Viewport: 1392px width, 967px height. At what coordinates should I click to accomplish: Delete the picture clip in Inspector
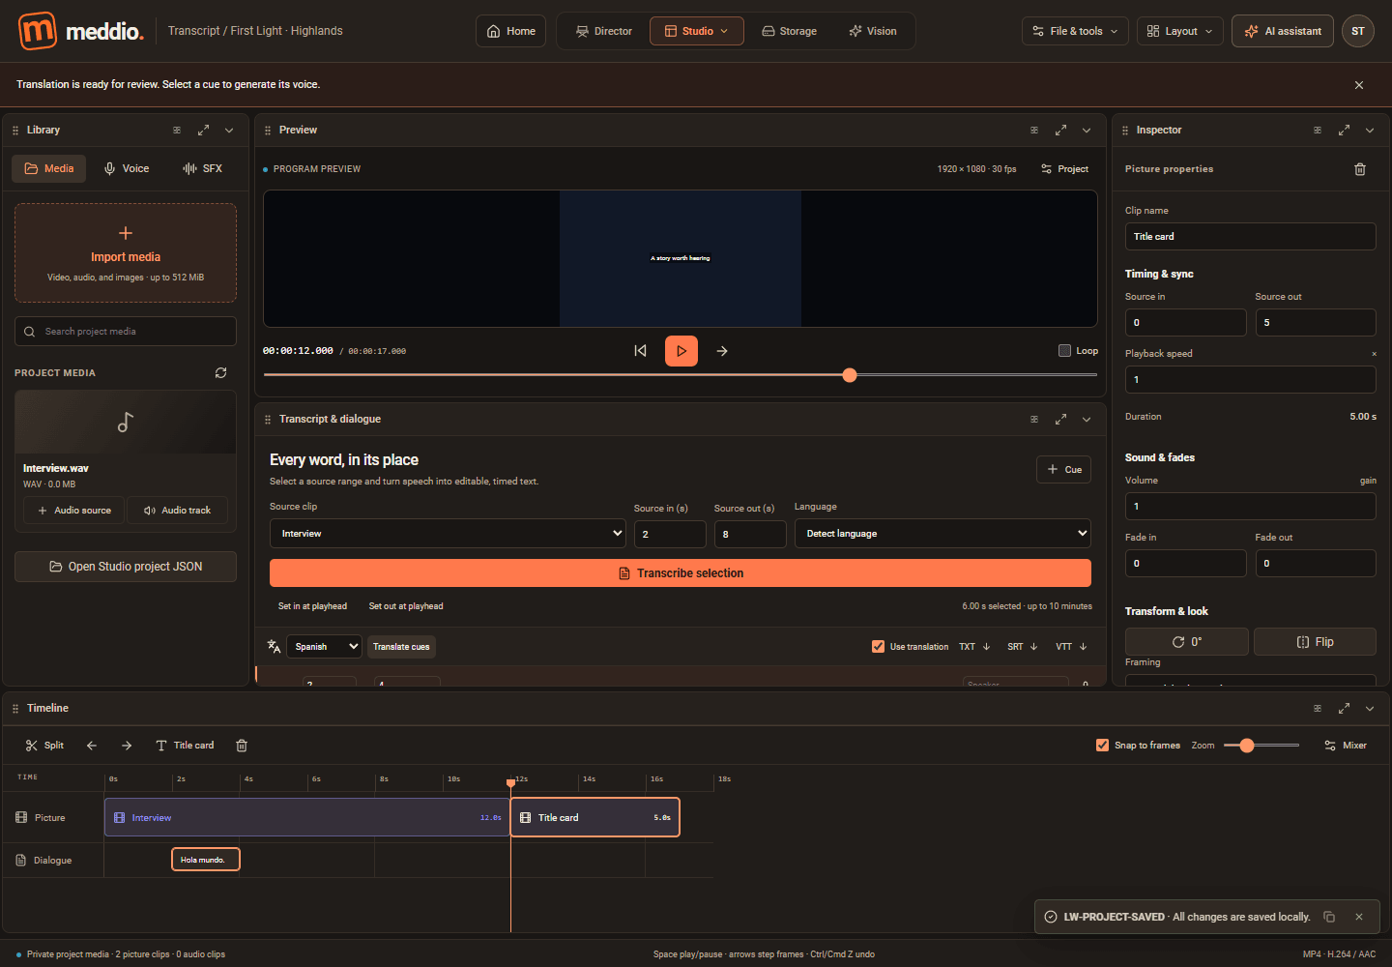click(1360, 169)
